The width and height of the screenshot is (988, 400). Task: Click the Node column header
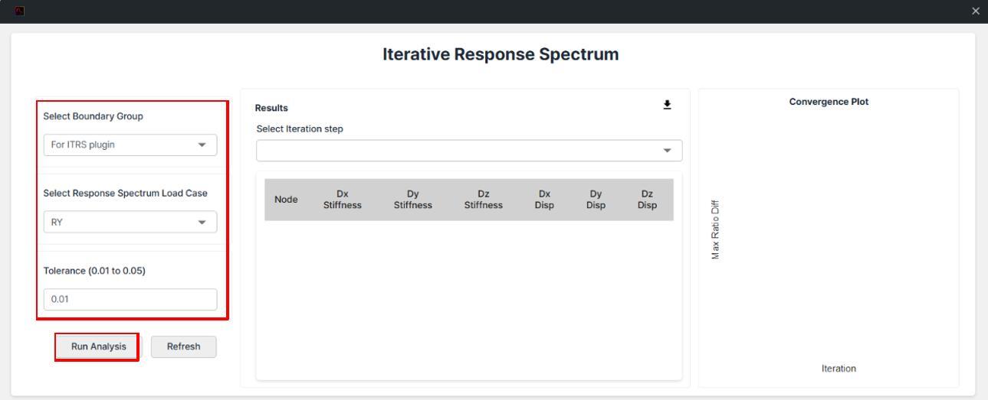tap(286, 200)
